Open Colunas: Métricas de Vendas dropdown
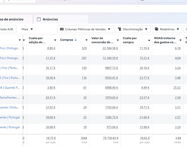This screenshot has height=147, width=187. (x=85, y=29)
